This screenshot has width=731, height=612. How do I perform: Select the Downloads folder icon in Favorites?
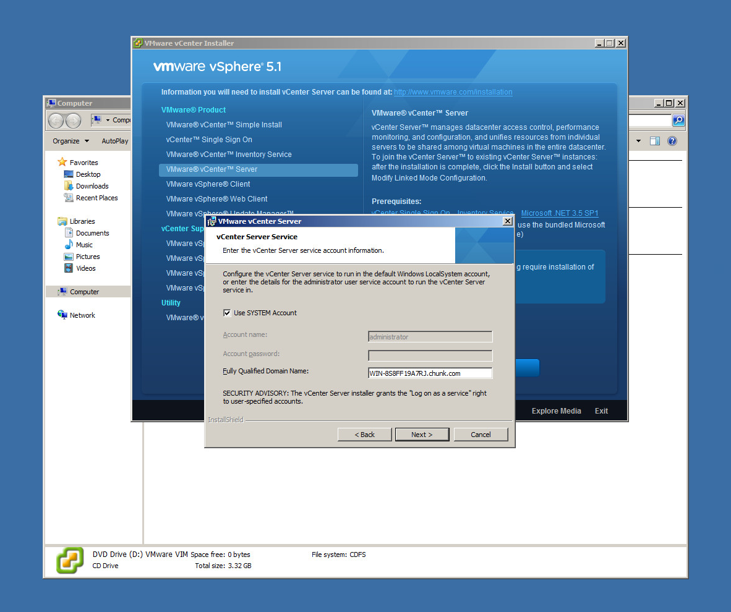point(69,186)
